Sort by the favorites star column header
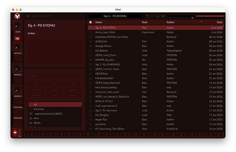 pyautogui.click(x=90, y=22)
